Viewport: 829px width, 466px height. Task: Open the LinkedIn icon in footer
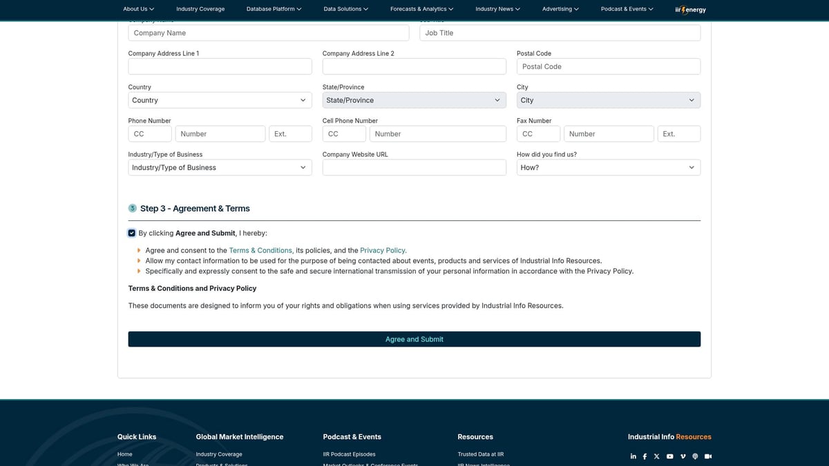[x=633, y=456]
